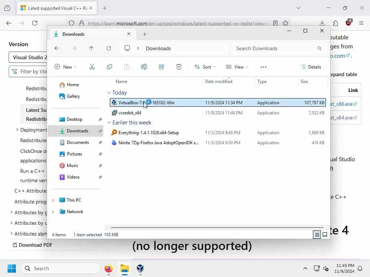
Task: Open the notification bell in the taskbar
Action: (360, 268)
